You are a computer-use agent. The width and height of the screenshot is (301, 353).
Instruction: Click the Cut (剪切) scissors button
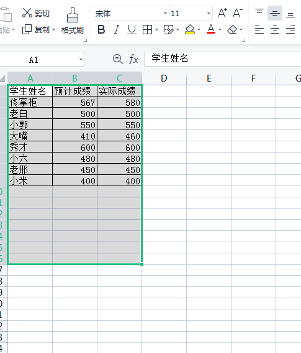coord(36,13)
